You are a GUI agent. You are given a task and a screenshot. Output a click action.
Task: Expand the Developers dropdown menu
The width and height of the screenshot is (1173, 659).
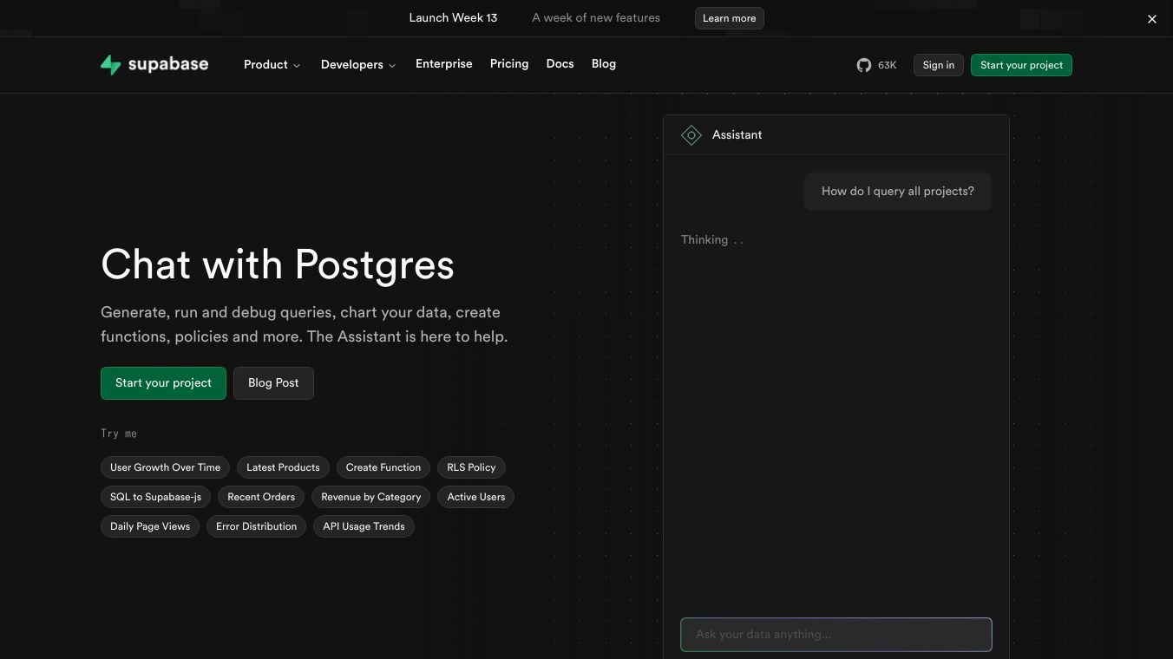[358, 65]
